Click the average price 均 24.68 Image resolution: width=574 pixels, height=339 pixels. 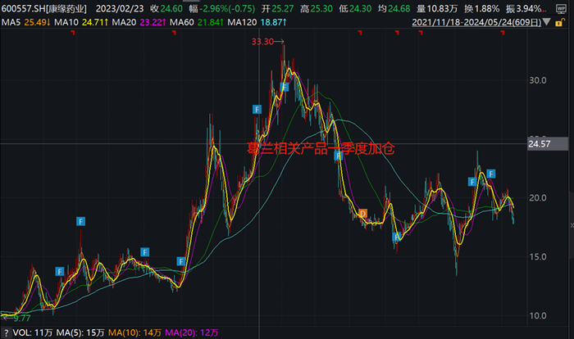394,9
